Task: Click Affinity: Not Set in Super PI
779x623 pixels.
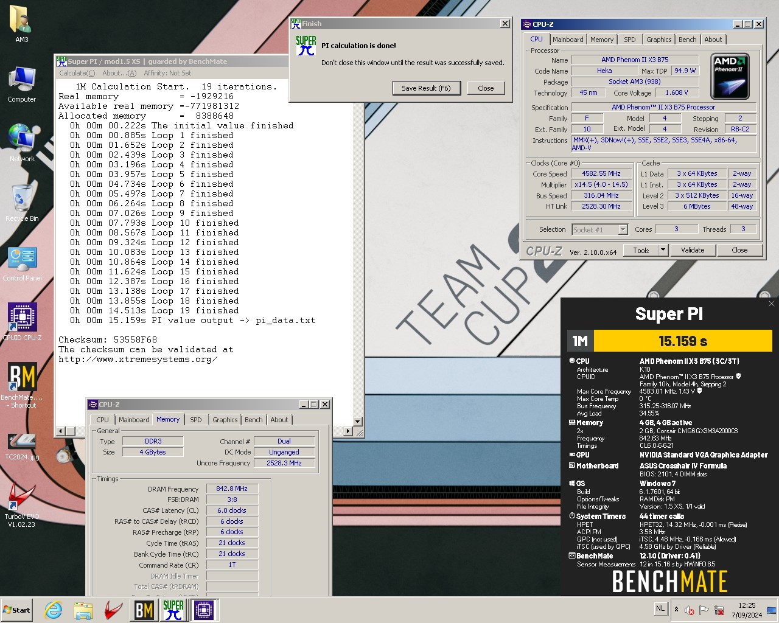Action: [167, 73]
